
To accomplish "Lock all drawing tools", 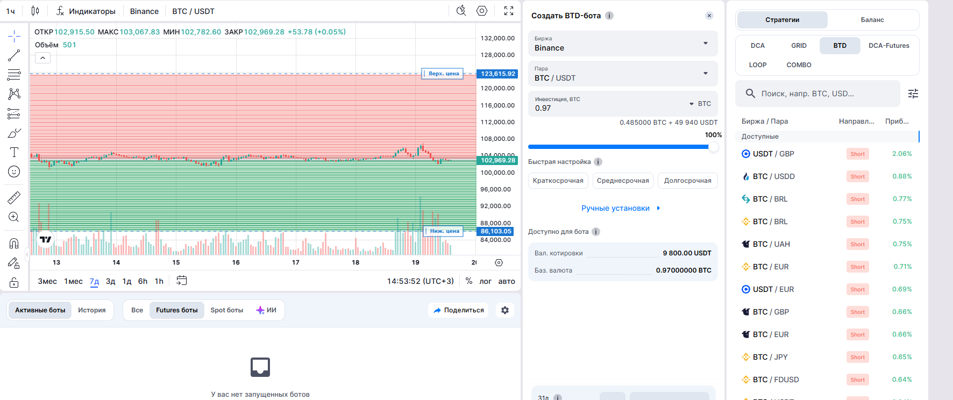I will (14, 282).
